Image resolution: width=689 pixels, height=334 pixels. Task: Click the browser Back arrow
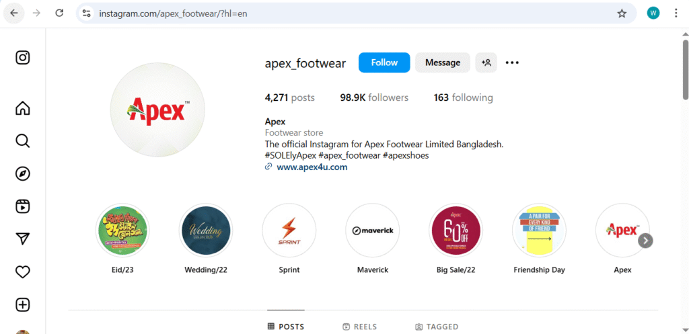pyautogui.click(x=14, y=13)
